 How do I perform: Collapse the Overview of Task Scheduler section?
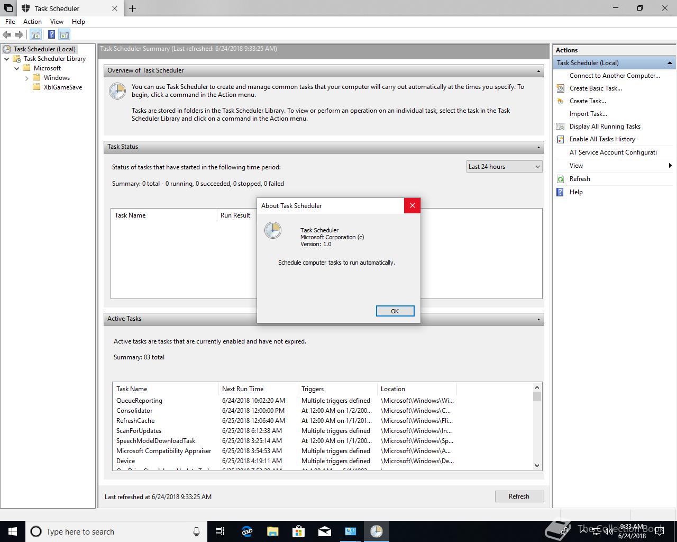coord(539,71)
